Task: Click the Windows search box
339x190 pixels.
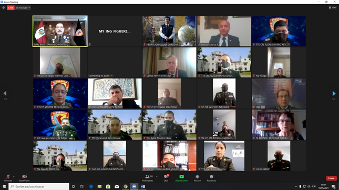Action: (39, 186)
